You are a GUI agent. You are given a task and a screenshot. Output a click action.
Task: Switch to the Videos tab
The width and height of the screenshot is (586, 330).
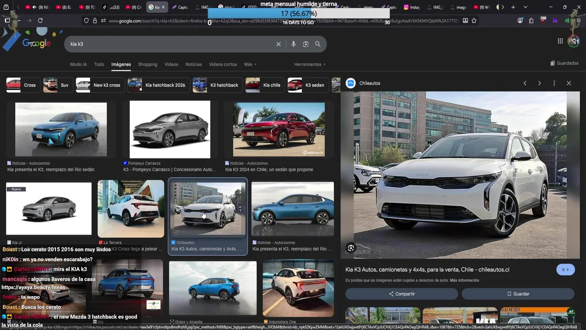[x=171, y=64]
